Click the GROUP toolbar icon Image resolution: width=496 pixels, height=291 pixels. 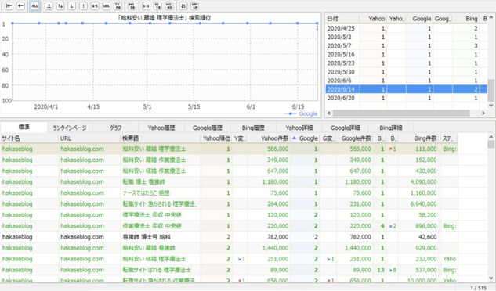[x=195, y=6]
